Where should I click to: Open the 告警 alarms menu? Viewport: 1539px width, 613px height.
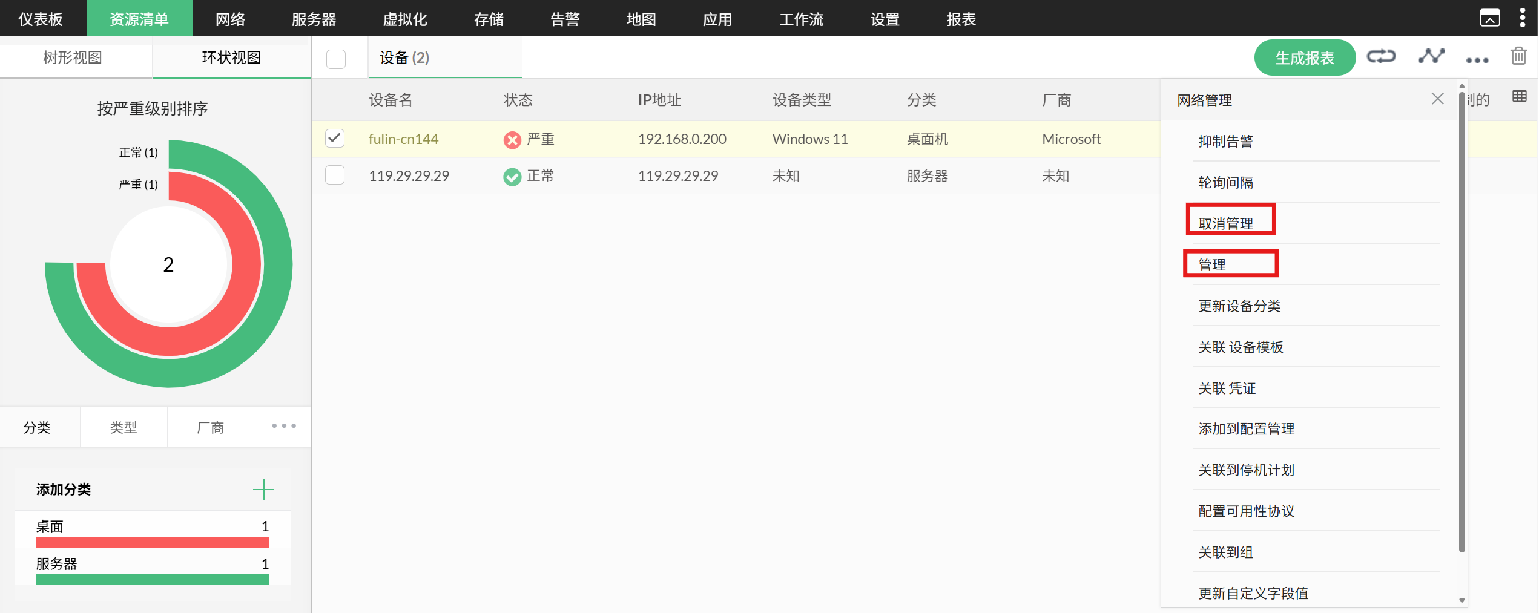[565, 19]
